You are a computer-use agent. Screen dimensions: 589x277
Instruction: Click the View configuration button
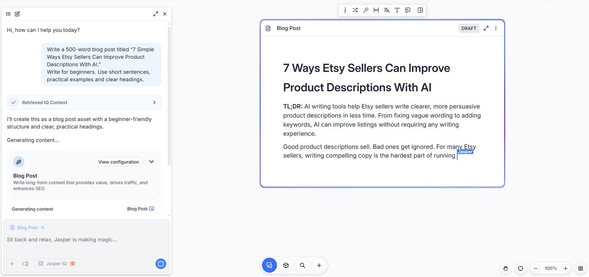tap(119, 162)
